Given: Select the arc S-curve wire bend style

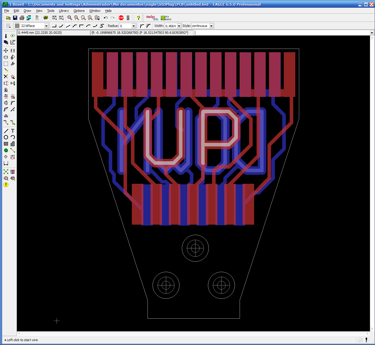Looking at the screenshot, I should pos(102,26).
